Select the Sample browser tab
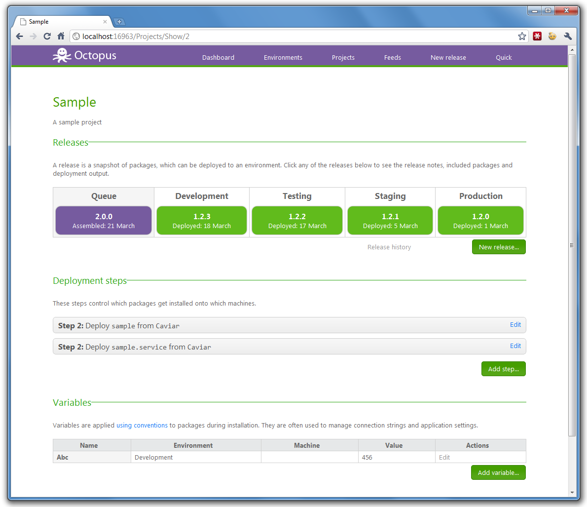The height and width of the screenshot is (507, 587). [x=63, y=22]
